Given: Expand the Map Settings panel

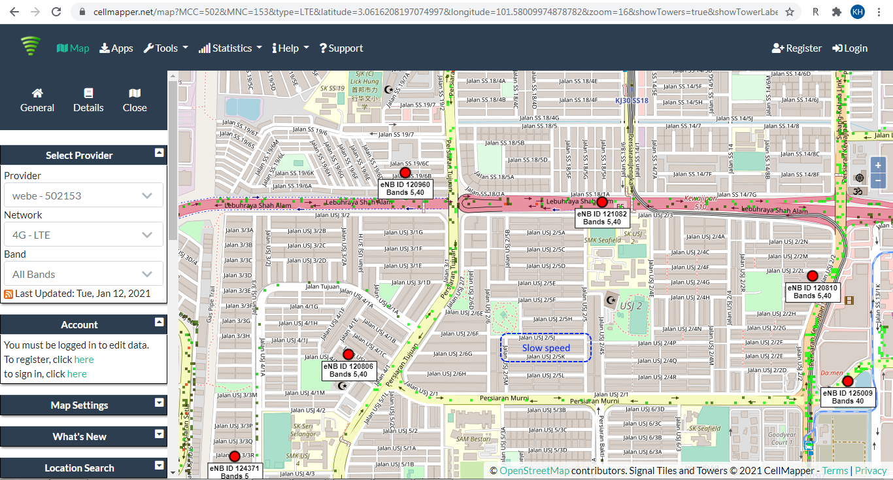Looking at the screenshot, I should [159, 402].
